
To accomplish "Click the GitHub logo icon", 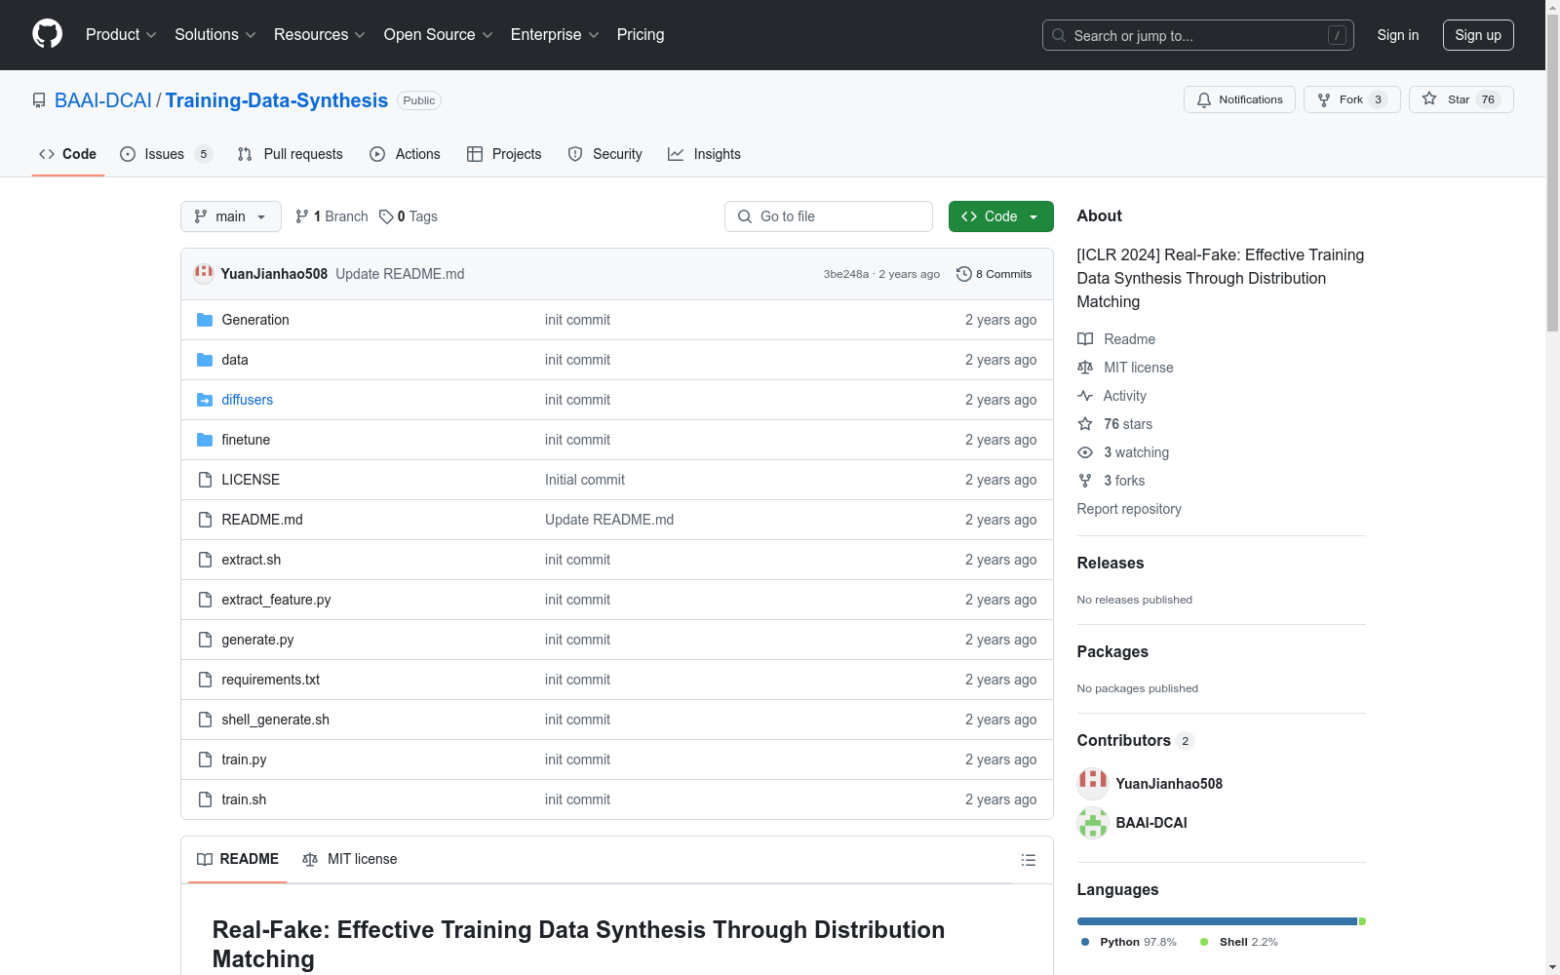I will 47,34.
